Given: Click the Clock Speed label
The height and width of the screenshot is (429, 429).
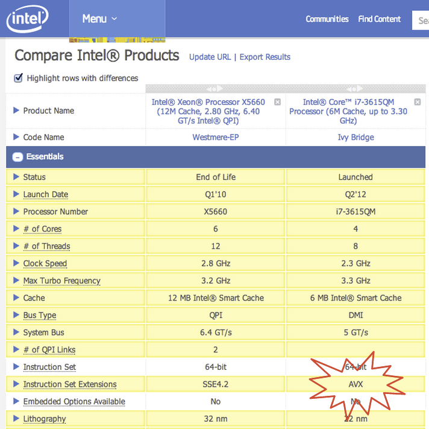Looking at the screenshot, I should tap(45, 263).
